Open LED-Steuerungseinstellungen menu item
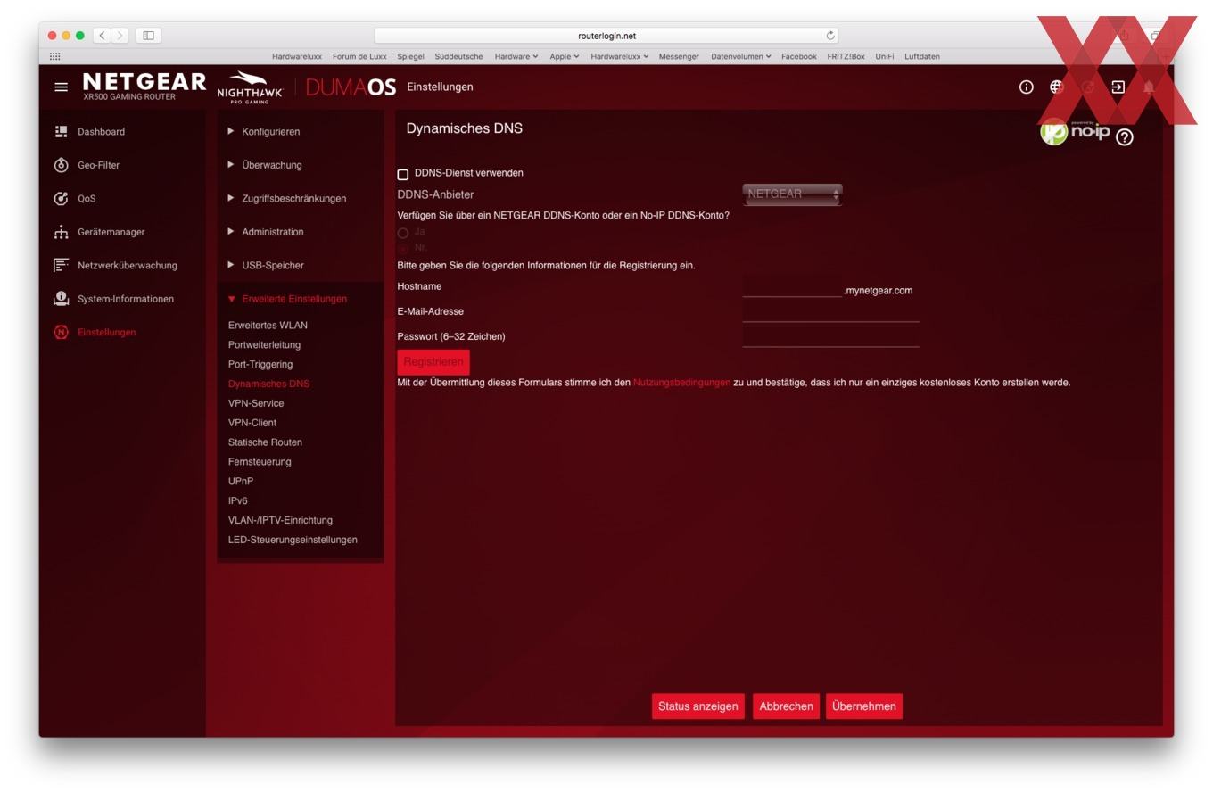 293,541
